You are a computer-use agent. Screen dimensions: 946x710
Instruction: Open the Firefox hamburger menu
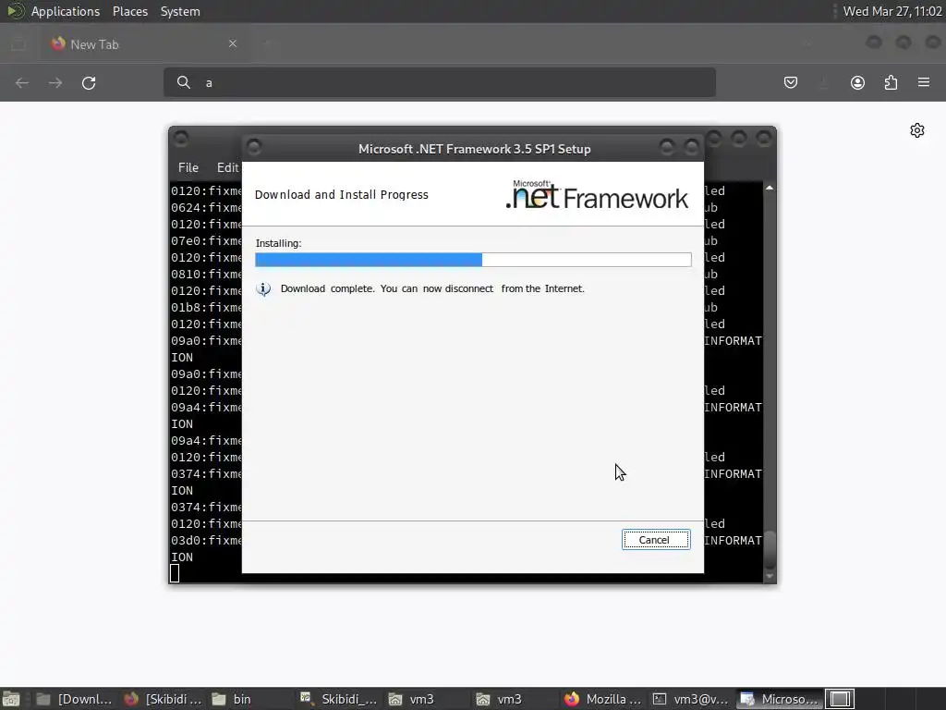924,82
